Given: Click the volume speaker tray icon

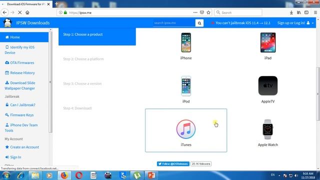Looking at the screenshot, I should click(296, 175).
